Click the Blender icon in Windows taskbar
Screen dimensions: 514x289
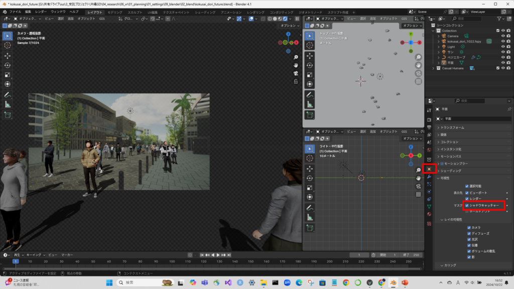point(394,283)
